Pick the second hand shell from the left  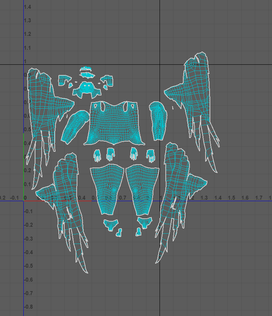pos(110,154)
